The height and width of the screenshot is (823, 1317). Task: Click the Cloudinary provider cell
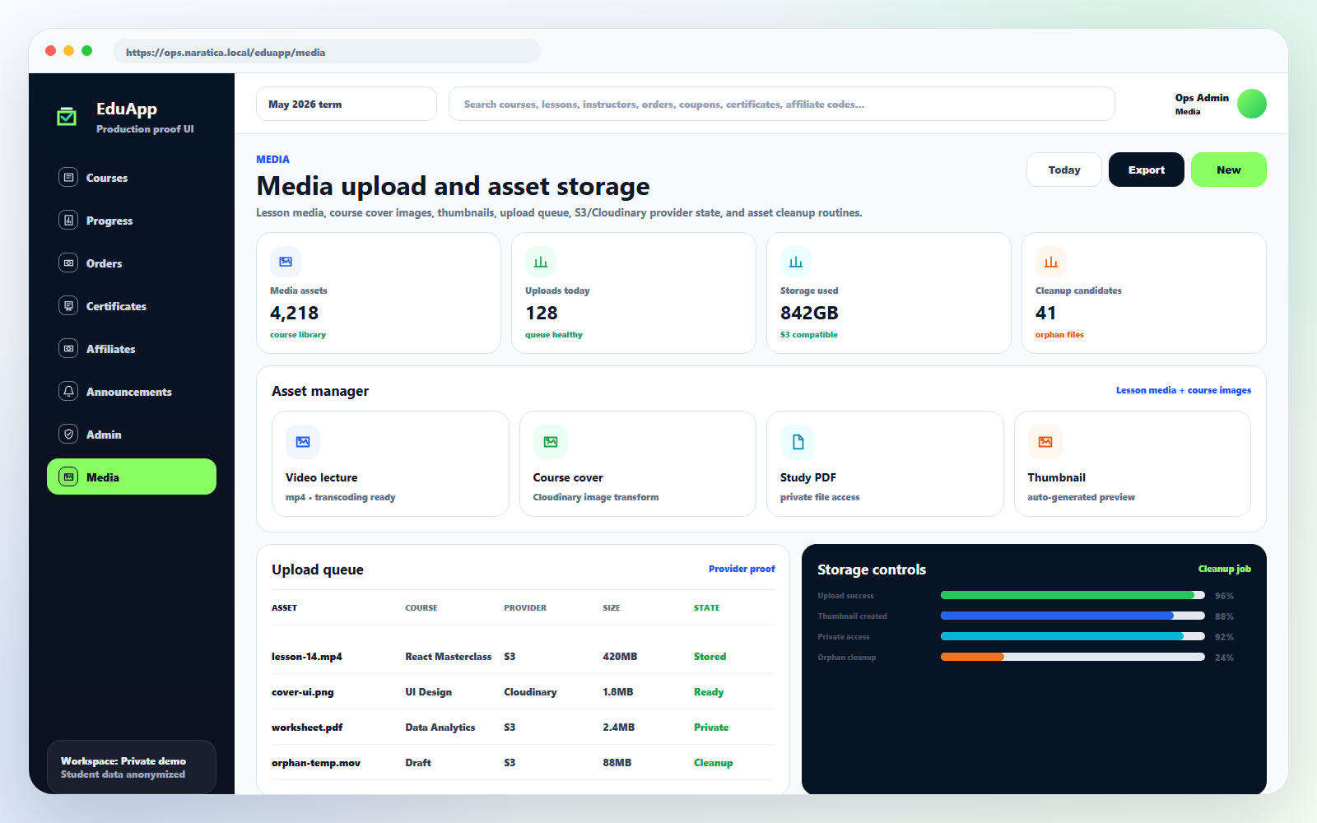(x=530, y=692)
